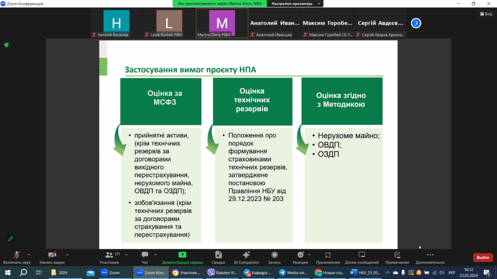Select Lesia Burbel, NBU video tile
Viewport: 497px width, 279px height.
[x=169, y=23]
